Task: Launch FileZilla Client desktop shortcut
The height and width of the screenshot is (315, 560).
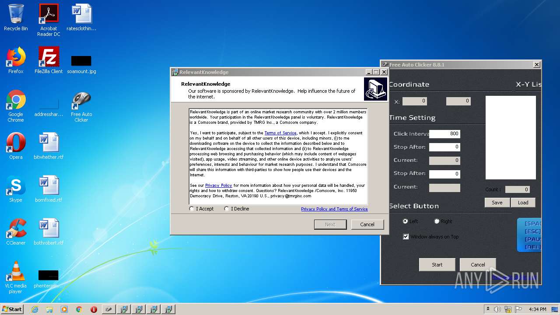Action: pyautogui.click(x=49, y=60)
